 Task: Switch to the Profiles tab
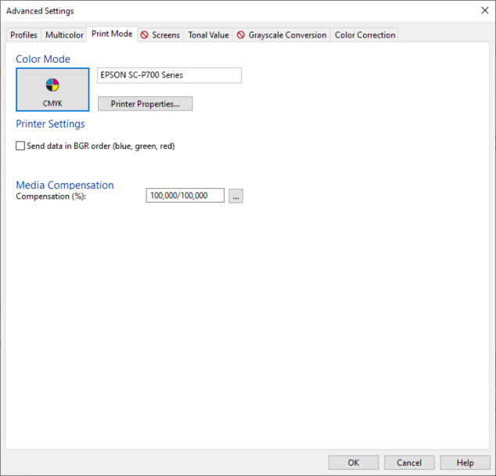tap(23, 35)
